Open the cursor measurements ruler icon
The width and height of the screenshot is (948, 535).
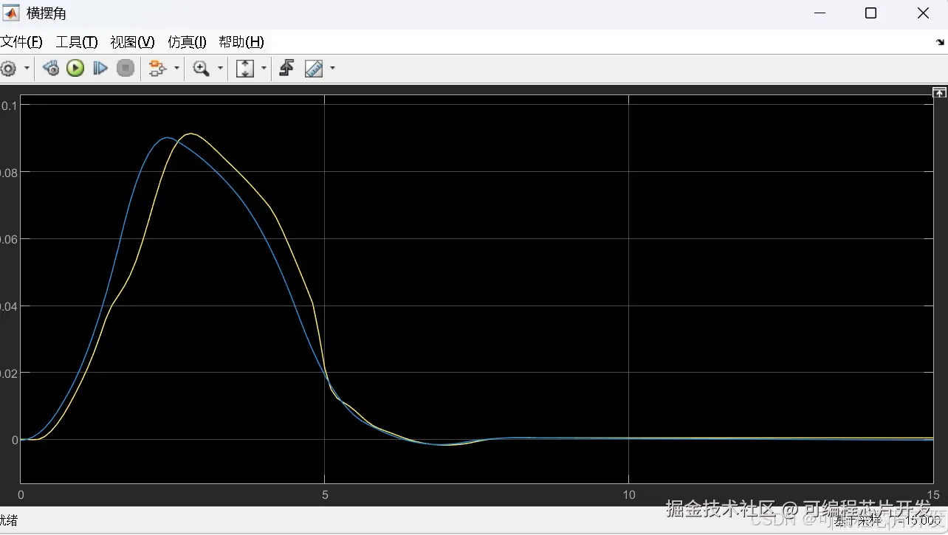[x=314, y=69]
